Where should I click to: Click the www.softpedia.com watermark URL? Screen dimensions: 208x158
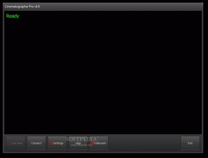point(81,146)
